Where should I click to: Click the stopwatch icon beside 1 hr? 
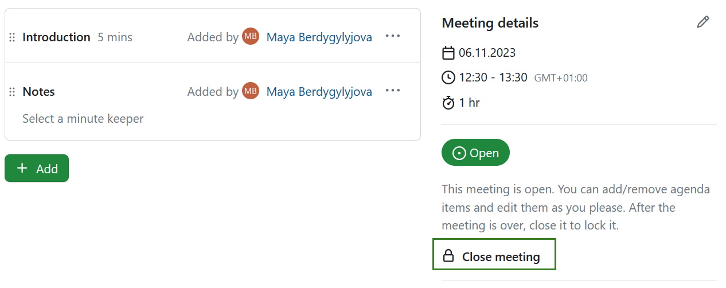click(448, 103)
